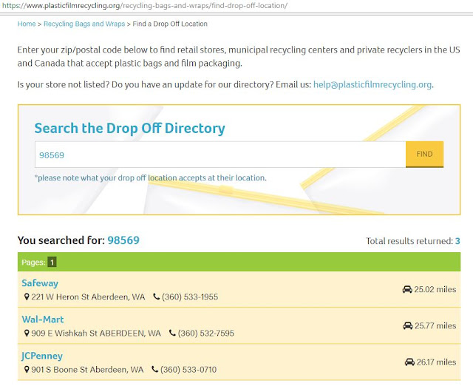Image resolution: width=473 pixels, height=389 pixels.
Task: Click the car icon beside 25.77 miles
Action: (408, 325)
